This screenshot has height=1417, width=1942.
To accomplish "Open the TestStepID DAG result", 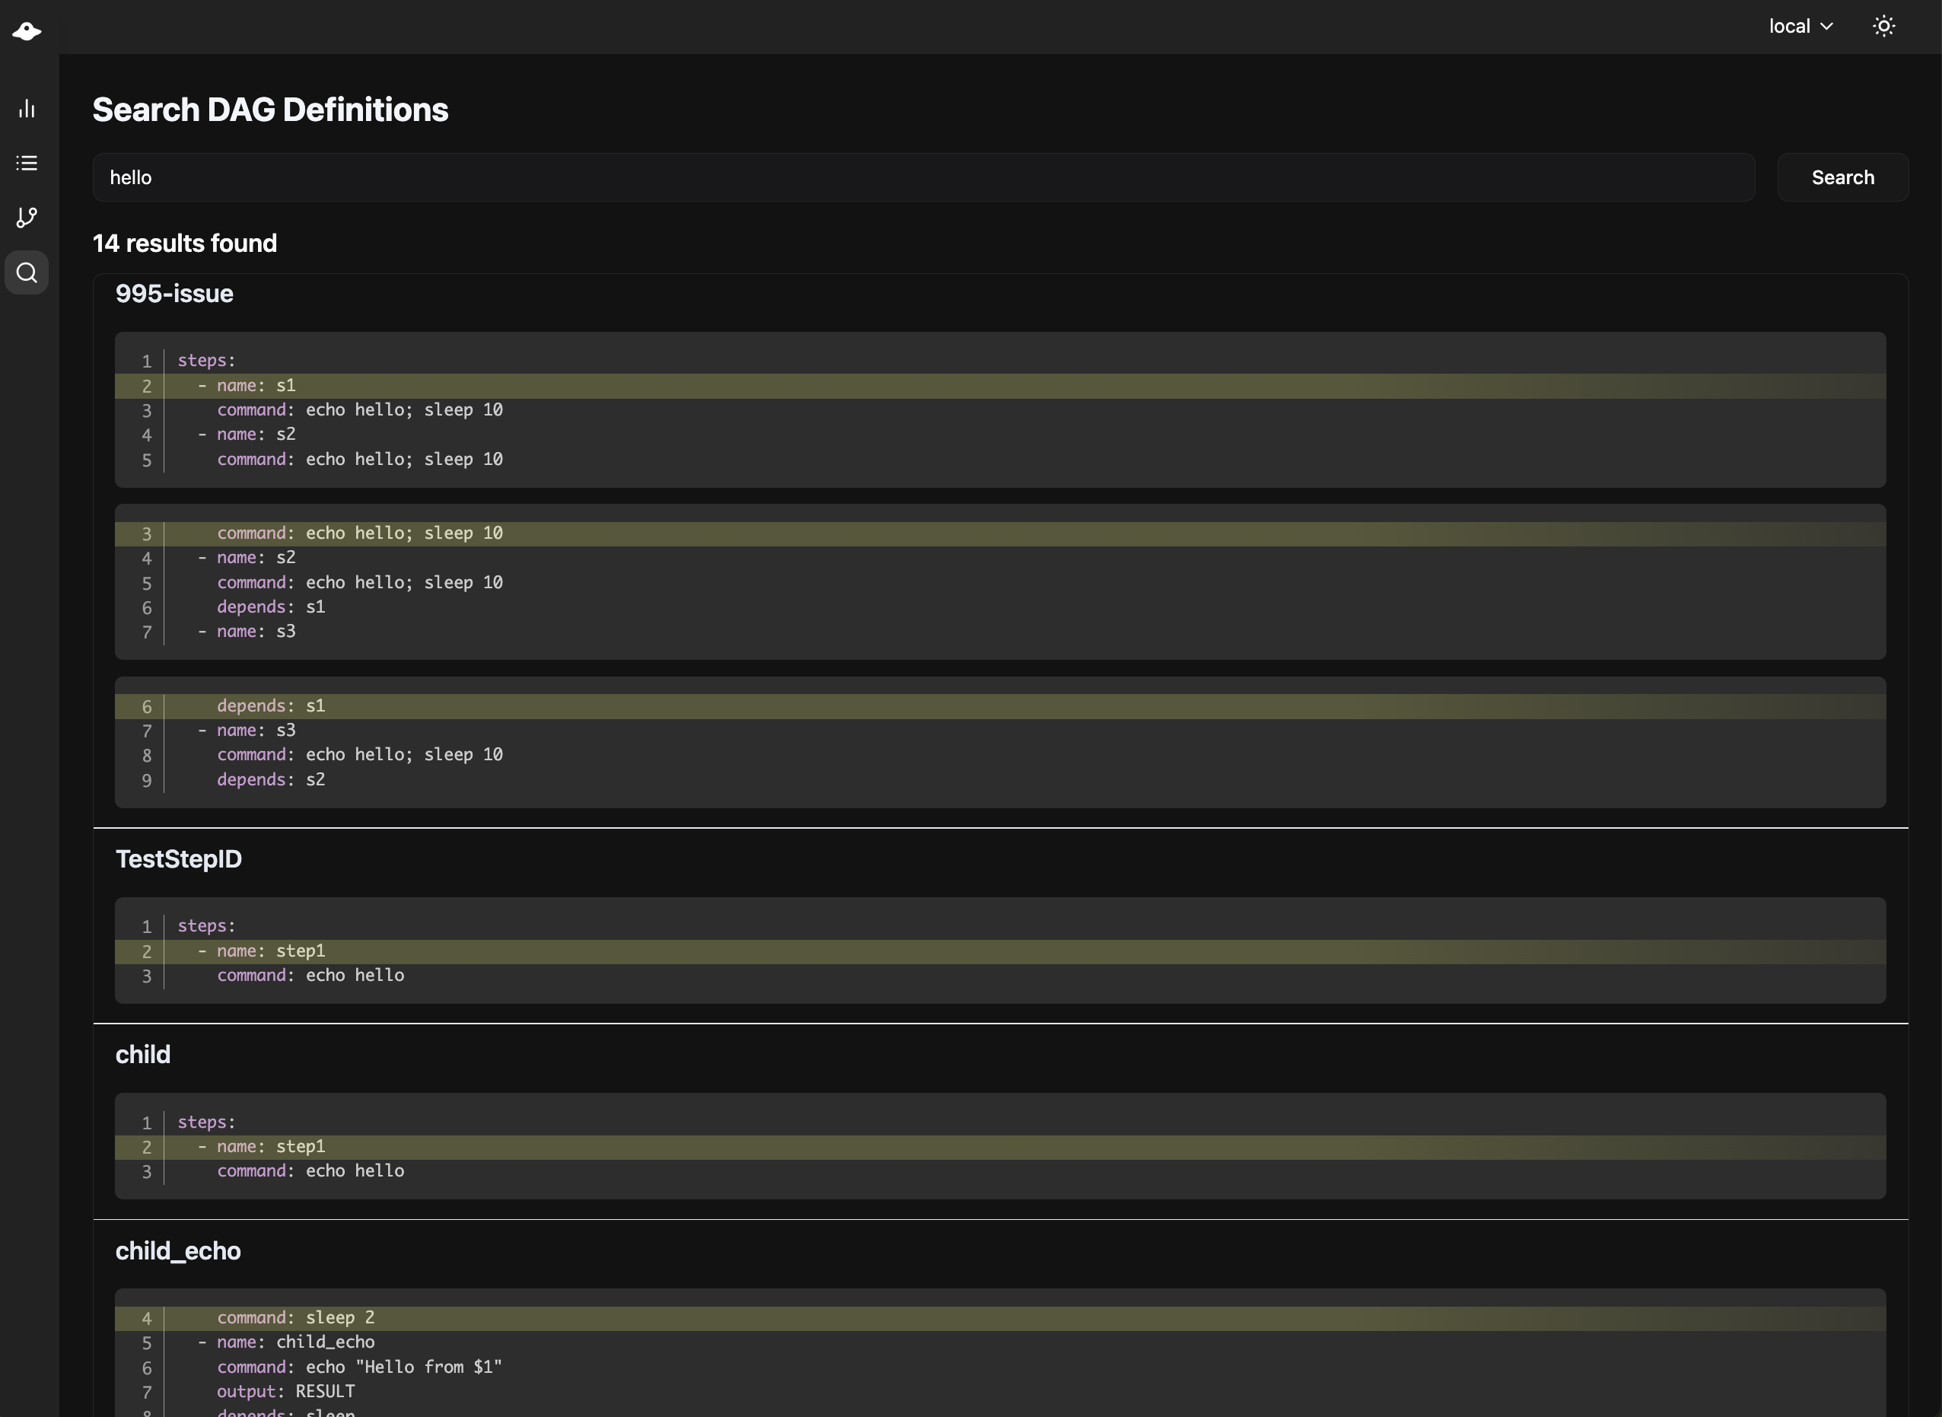I will tap(178, 859).
